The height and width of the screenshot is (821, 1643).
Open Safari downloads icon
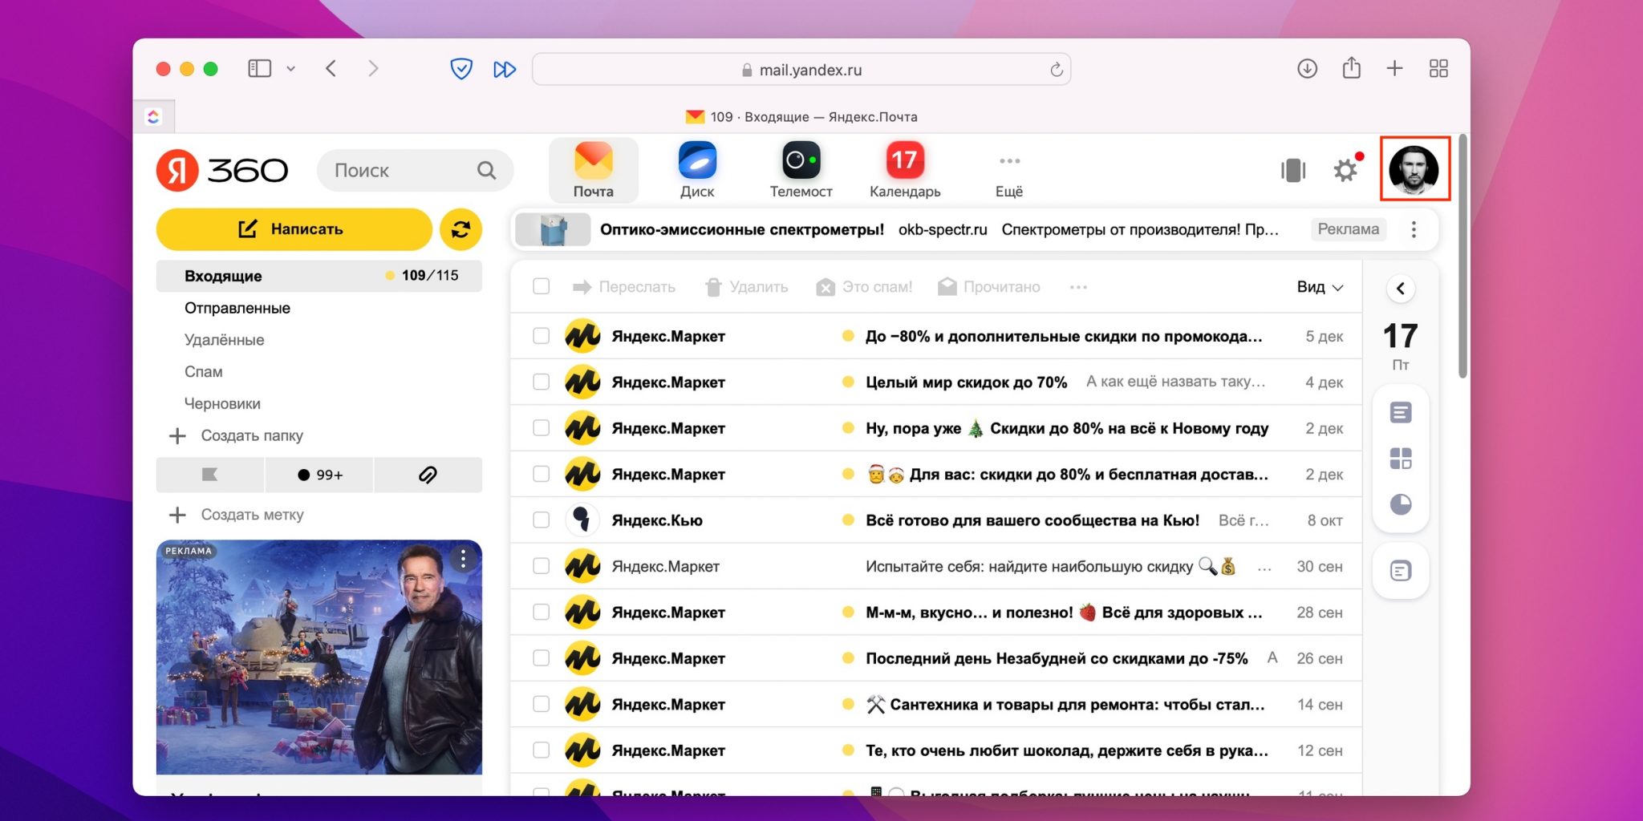pyautogui.click(x=1308, y=69)
